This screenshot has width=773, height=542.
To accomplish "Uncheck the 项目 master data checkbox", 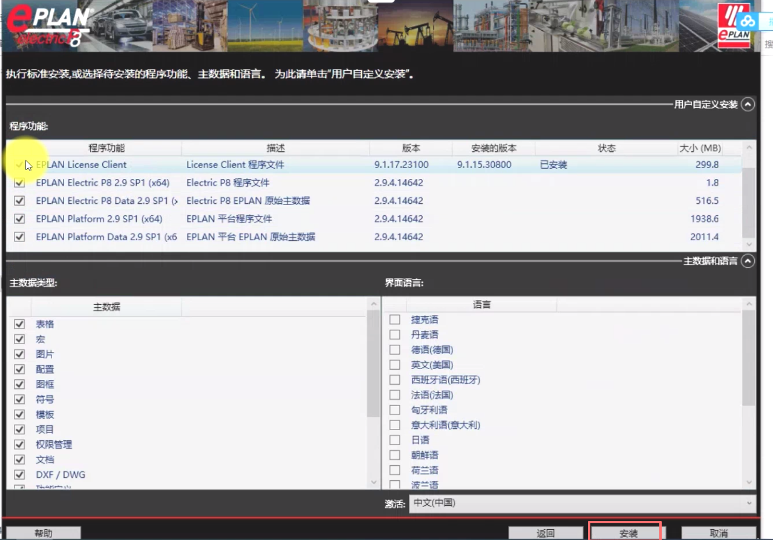I will [19, 429].
